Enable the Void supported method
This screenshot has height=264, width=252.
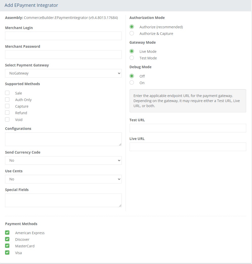[7, 119]
